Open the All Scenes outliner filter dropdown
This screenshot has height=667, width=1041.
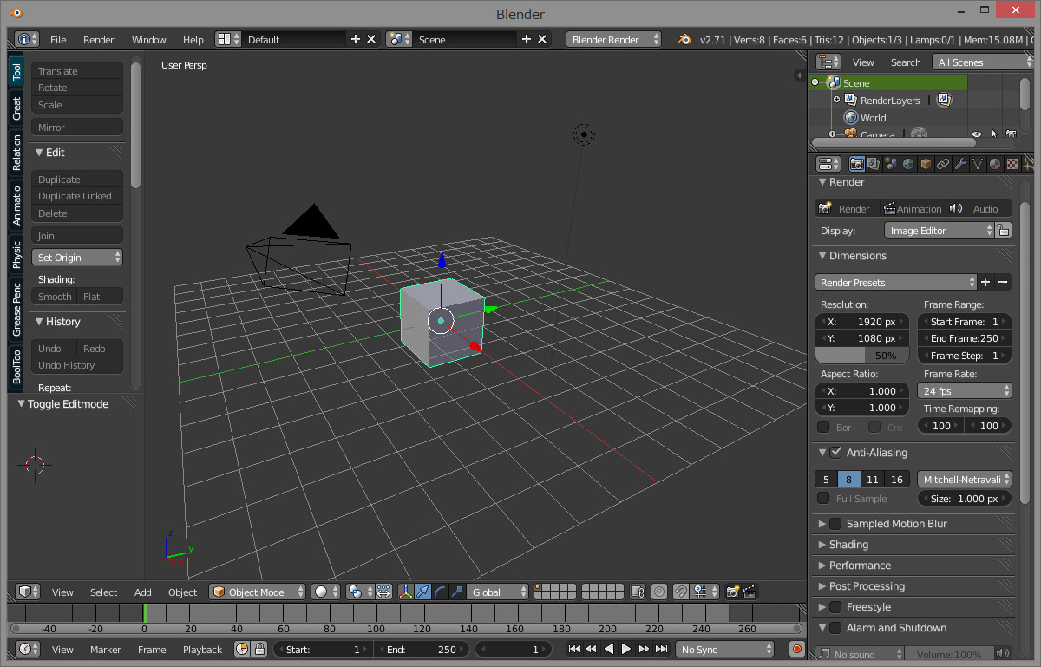click(983, 62)
